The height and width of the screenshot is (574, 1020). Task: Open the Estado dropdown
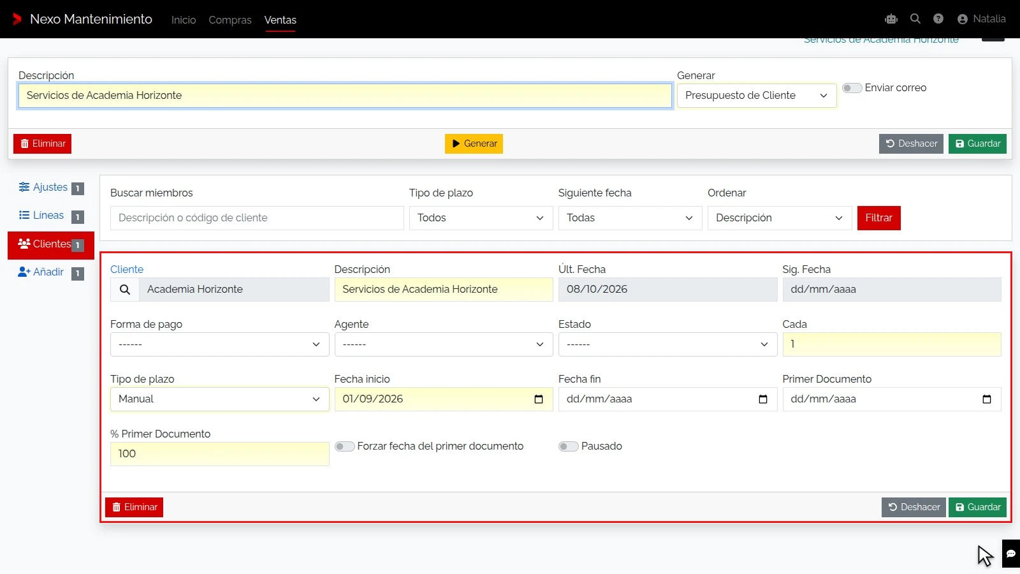point(667,344)
